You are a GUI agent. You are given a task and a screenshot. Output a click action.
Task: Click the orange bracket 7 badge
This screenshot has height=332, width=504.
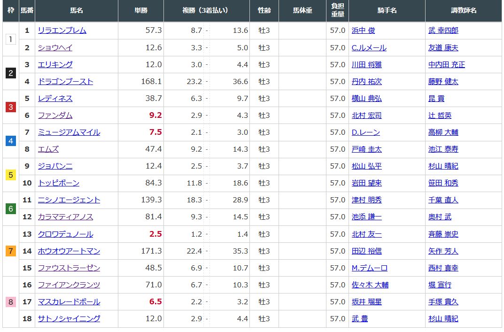[11, 251]
